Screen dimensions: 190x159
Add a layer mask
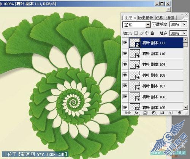145,112
